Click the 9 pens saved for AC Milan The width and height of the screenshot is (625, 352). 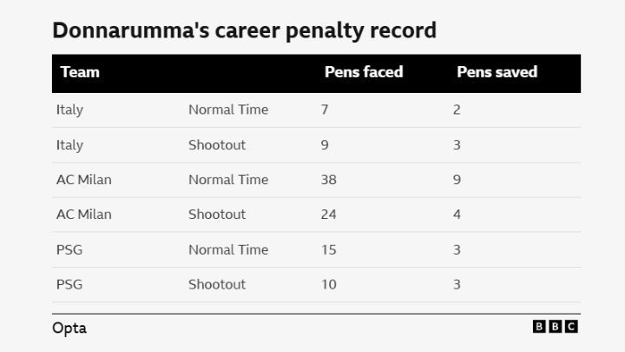point(457,180)
